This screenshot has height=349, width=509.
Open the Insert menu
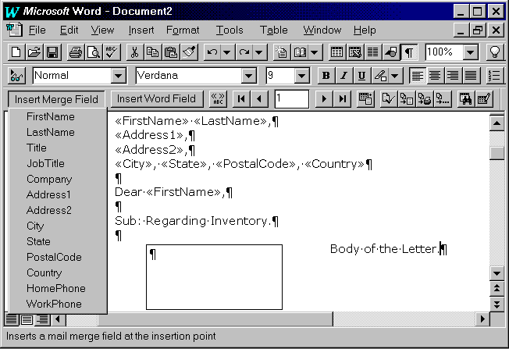[x=141, y=30]
